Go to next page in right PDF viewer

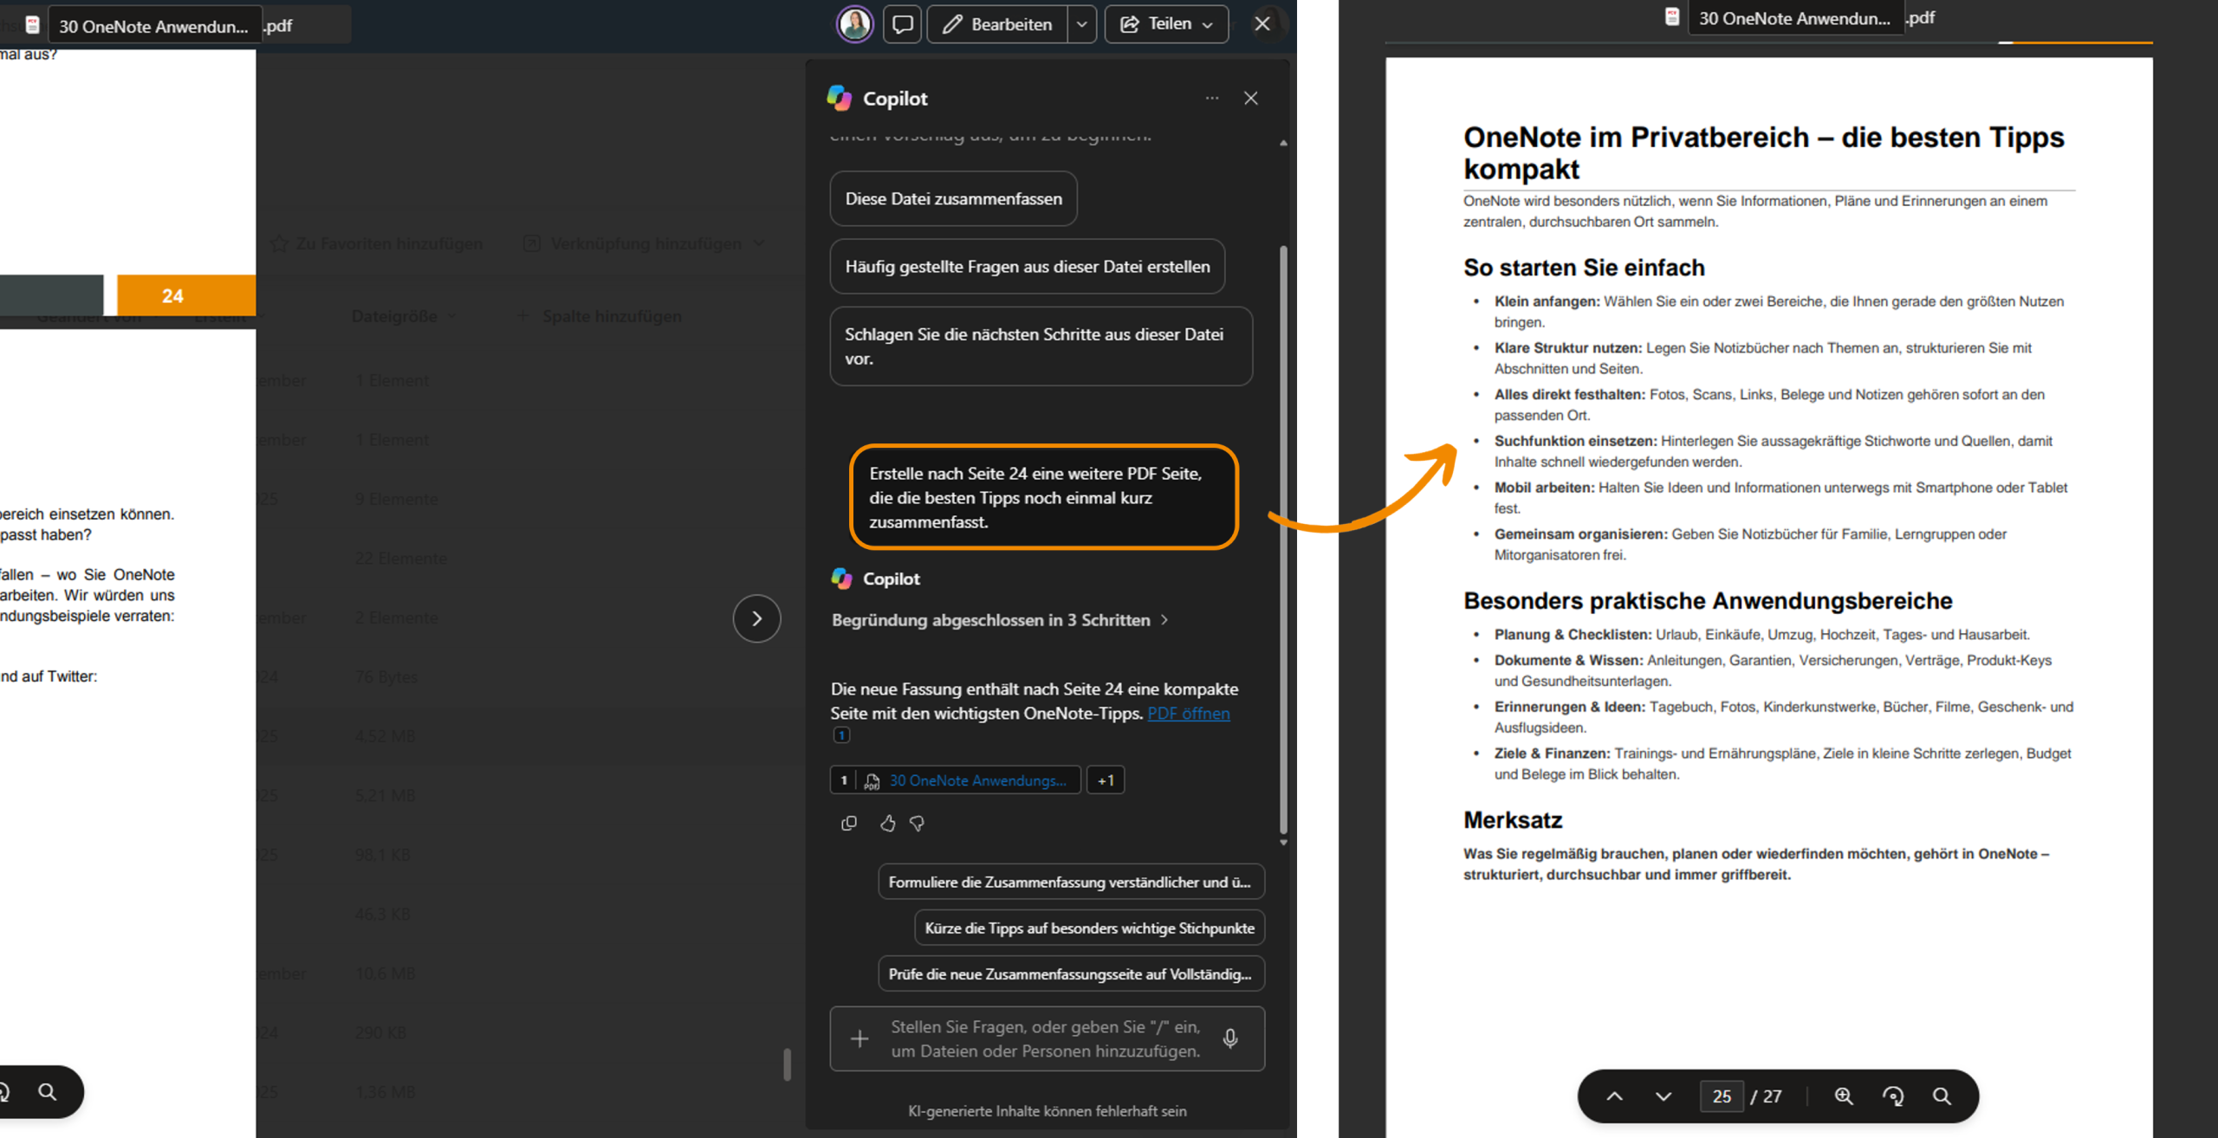click(x=1663, y=1096)
